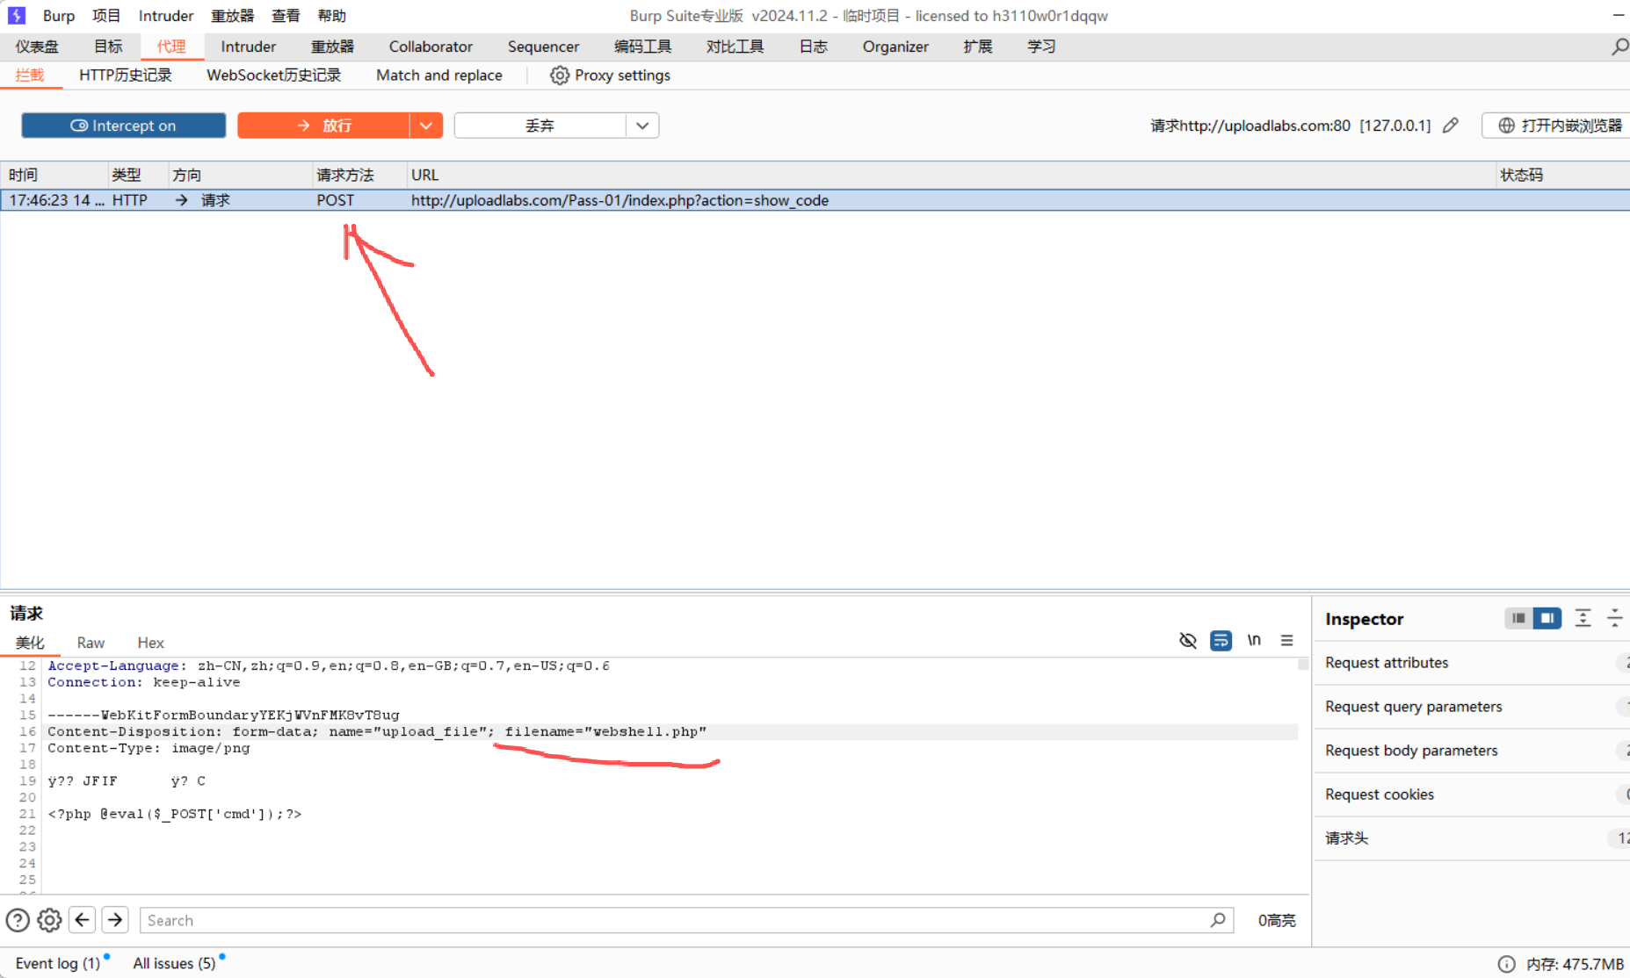This screenshot has height=978, width=1630.
Task: Switch request view to Hex
Action: click(x=150, y=643)
